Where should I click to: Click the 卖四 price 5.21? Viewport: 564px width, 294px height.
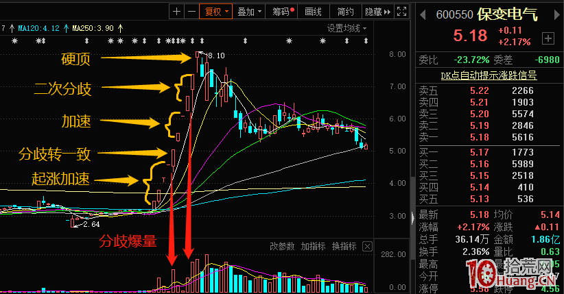[x=480, y=102]
